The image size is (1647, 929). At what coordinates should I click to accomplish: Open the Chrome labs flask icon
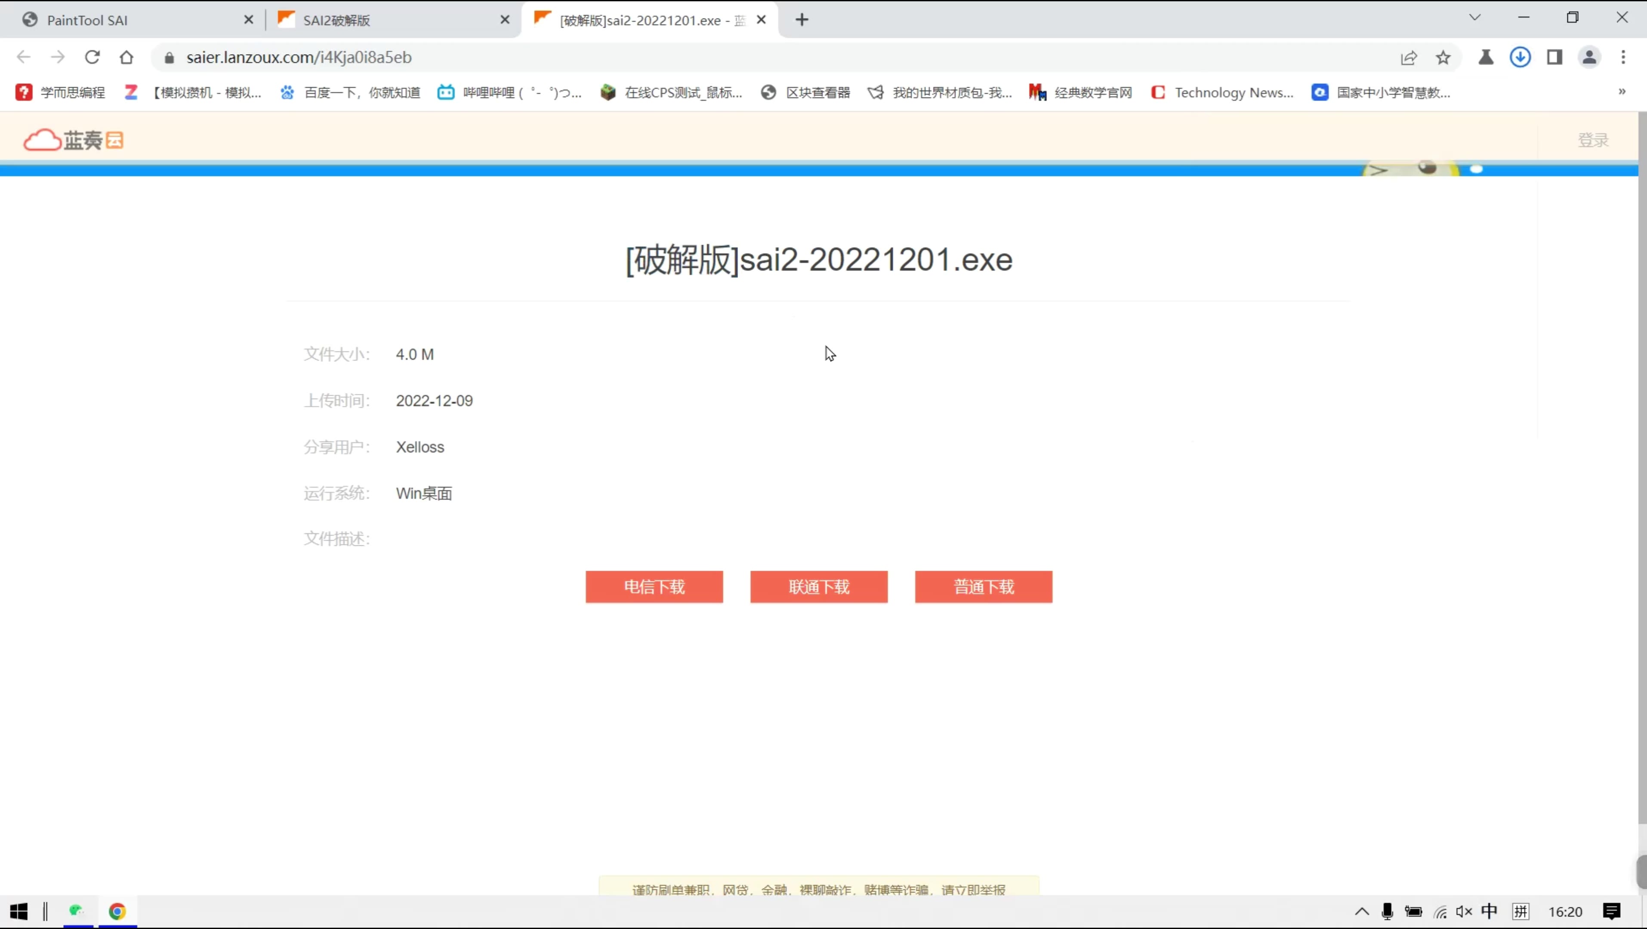(1485, 58)
